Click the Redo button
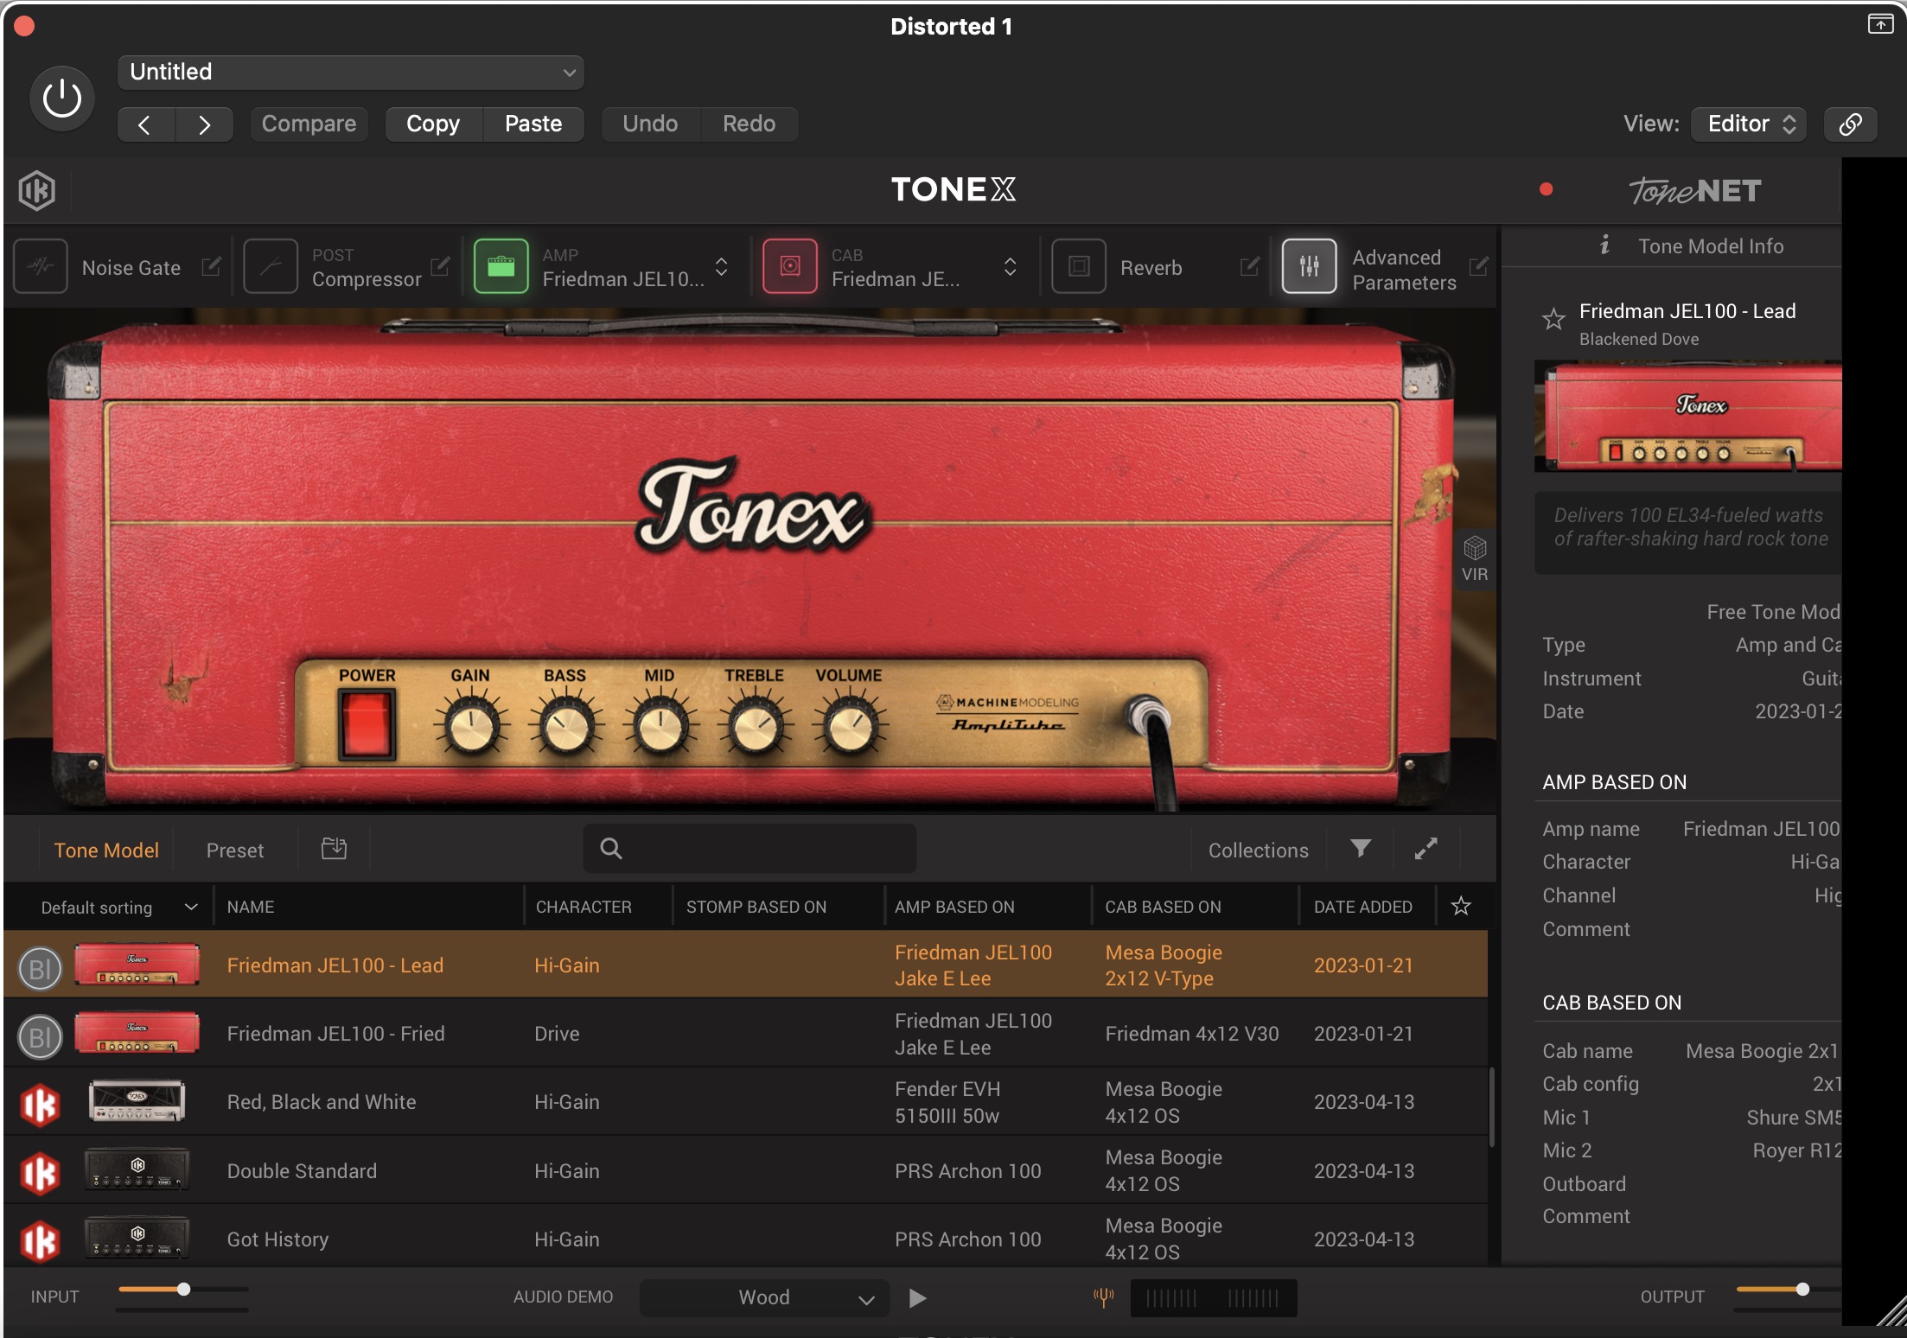1907x1338 pixels. [749, 124]
